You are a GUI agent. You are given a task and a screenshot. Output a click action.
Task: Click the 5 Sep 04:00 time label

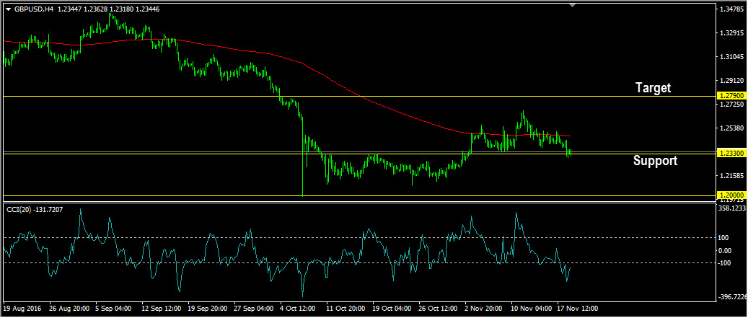[113, 309]
